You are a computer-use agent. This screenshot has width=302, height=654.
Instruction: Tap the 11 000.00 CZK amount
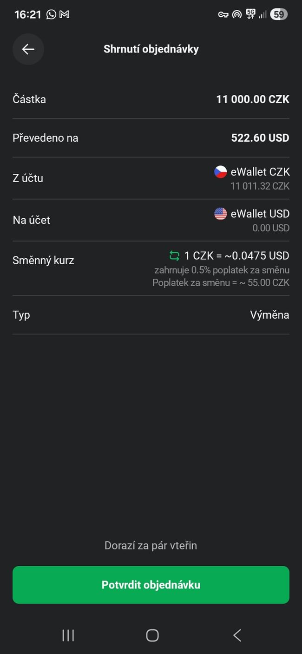tap(252, 99)
